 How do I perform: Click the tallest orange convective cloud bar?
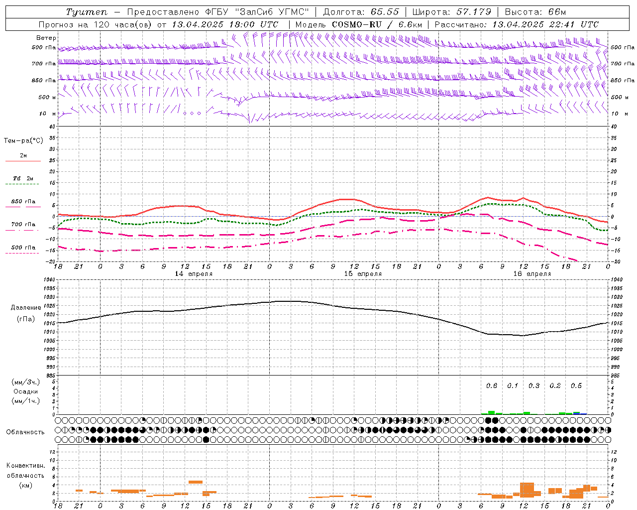pyautogui.click(x=527, y=490)
